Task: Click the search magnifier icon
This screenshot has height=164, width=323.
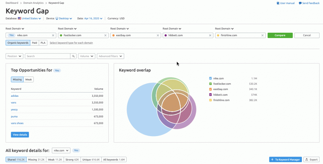Action: coord(73,56)
